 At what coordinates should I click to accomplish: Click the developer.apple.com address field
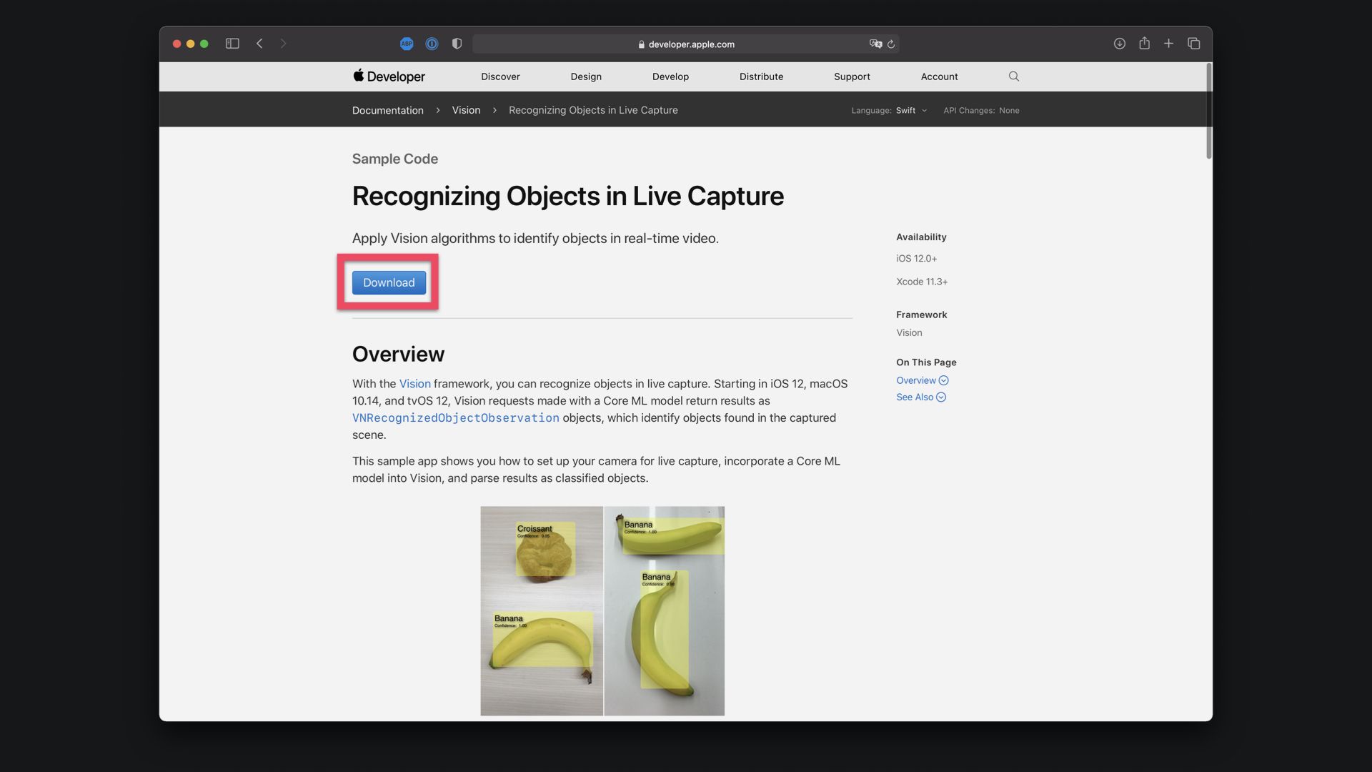pos(686,44)
